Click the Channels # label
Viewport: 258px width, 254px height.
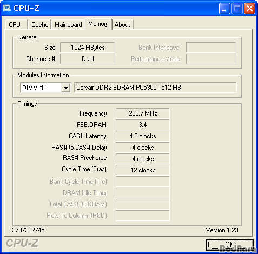tap(41, 59)
